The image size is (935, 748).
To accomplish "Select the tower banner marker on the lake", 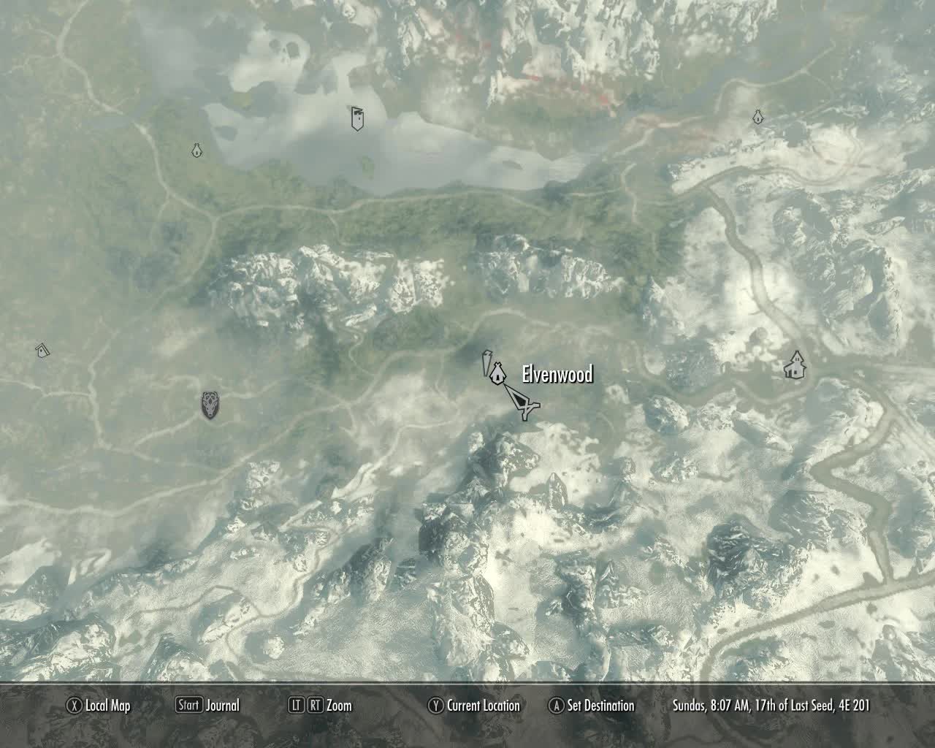I will (357, 118).
